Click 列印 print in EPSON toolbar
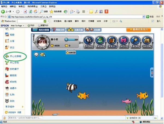This screenshot has height=124, width=164. 31,25
